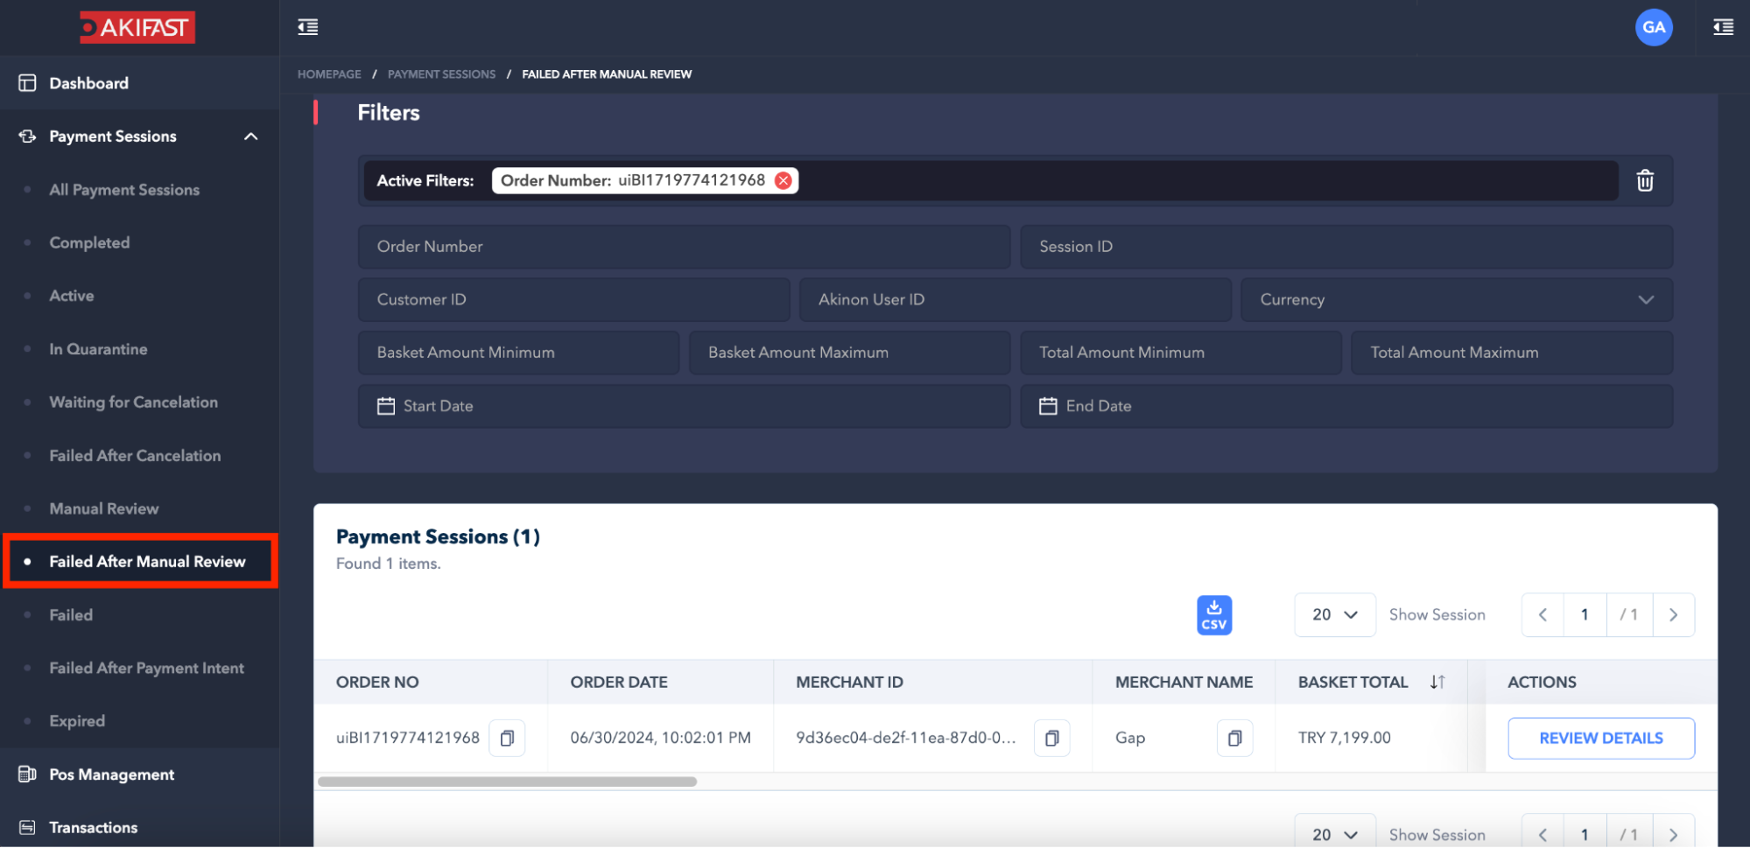Copy the order number uiBI1719774121968

pos(507,739)
